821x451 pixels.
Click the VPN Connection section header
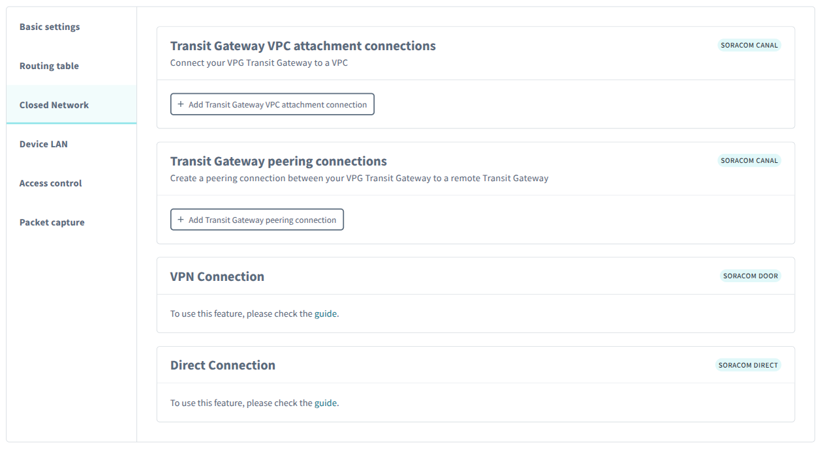click(217, 276)
